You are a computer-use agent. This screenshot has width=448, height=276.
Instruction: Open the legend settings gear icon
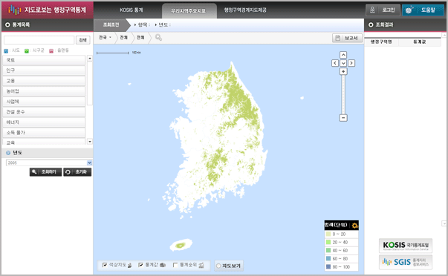tap(354, 226)
